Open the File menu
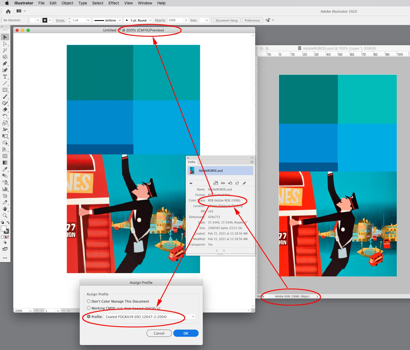The height and width of the screenshot is (350, 410). 41,3
